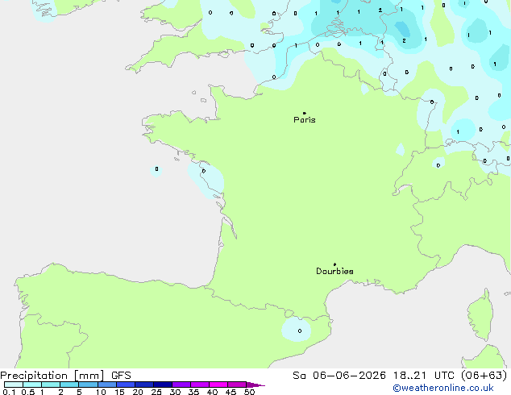Click the legend value label '50'
Image resolution: width=511 pixels, height=395 pixels.
tap(249, 392)
